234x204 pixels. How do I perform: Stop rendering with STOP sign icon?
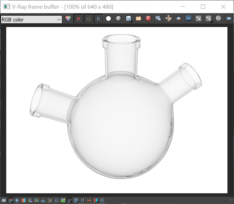pyautogui.click(x=218, y=19)
